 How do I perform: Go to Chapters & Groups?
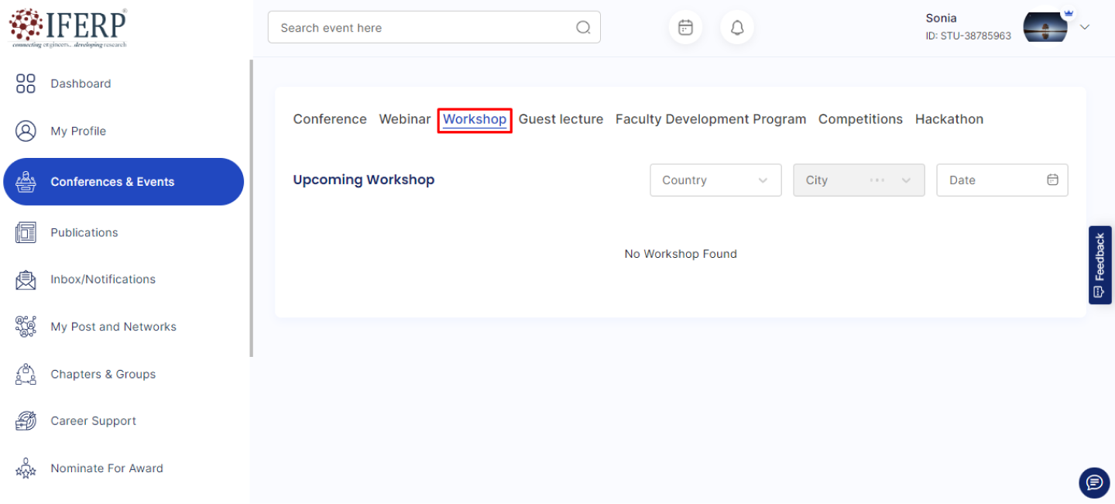[x=103, y=374]
